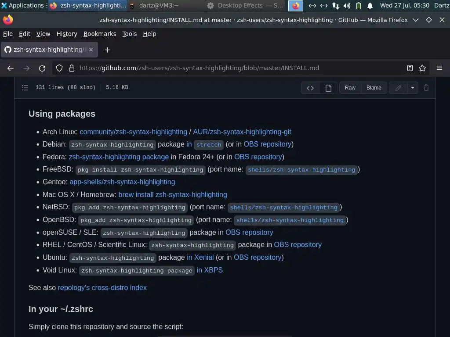Open the Edit menu
Viewport: 450px width, 337px height.
coord(25,34)
